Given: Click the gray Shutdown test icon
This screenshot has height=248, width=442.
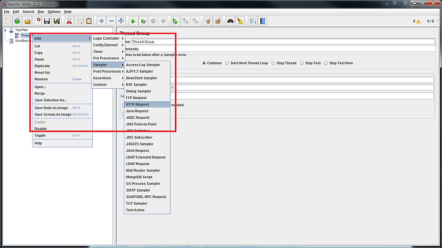Looking at the screenshot, I should pos(163,21).
